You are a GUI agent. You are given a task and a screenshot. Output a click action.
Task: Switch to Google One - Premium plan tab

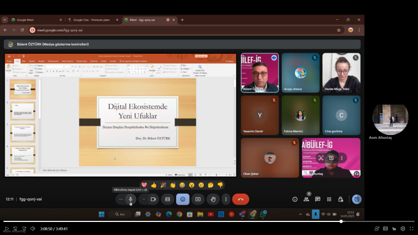coord(93,20)
